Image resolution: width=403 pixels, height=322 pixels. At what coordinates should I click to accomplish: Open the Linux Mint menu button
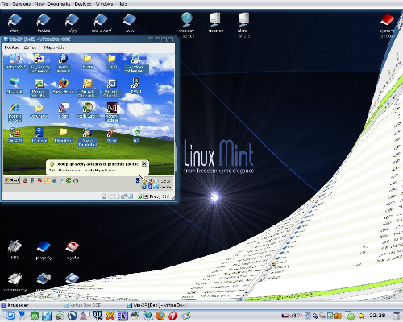click(10, 316)
